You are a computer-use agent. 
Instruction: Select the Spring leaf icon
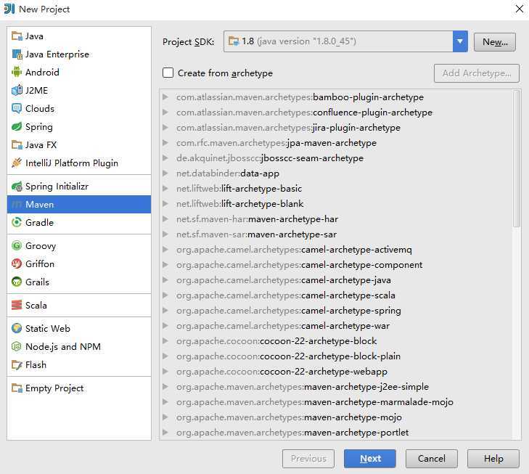click(17, 127)
